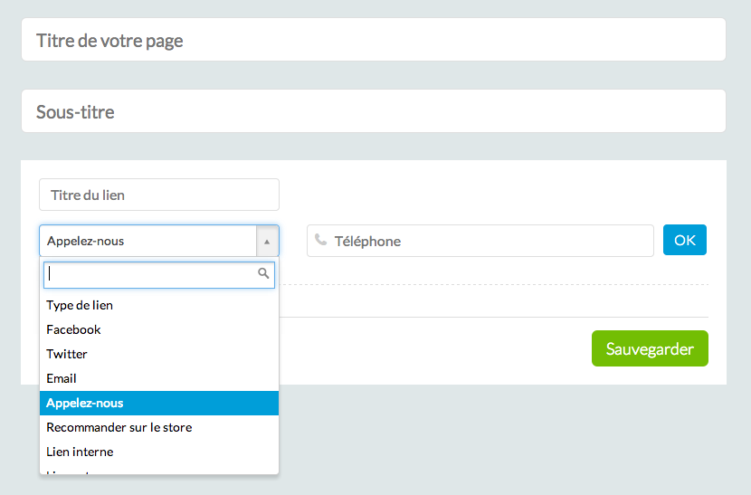Click the Titre du lien input
Image resolution: width=751 pixels, height=495 pixels.
click(159, 195)
